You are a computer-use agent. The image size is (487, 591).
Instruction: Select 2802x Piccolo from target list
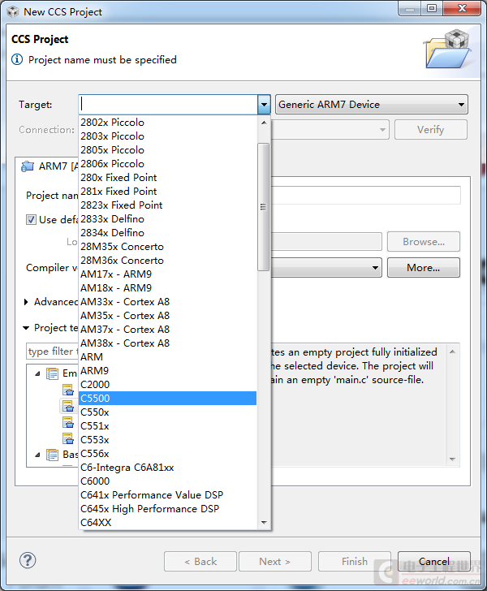[168, 123]
